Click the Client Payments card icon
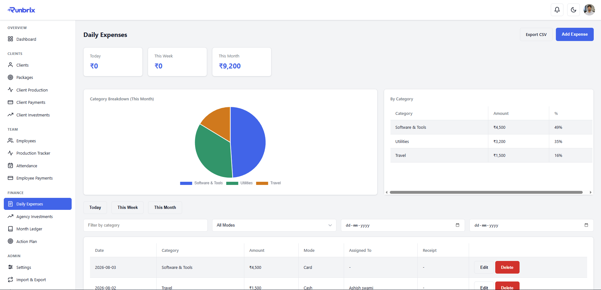The image size is (601, 290). point(10,102)
